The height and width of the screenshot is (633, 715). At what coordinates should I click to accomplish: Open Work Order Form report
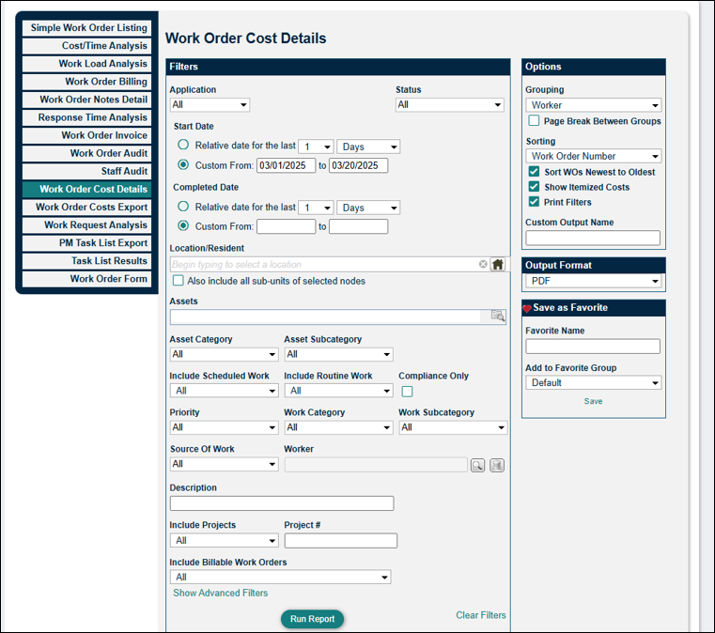click(86, 278)
